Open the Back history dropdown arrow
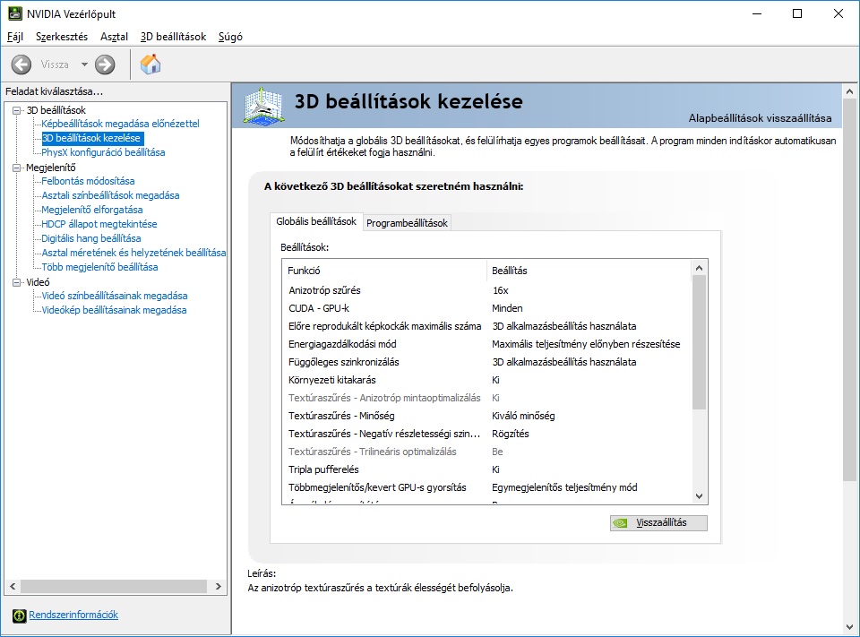Image resolution: width=860 pixels, height=637 pixels. [84, 65]
